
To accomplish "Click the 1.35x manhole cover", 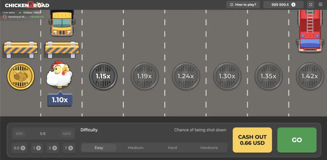I will click(x=269, y=76).
